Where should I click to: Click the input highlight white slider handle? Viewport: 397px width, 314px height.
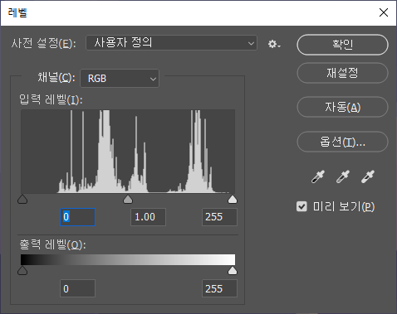pyautogui.click(x=233, y=199)
